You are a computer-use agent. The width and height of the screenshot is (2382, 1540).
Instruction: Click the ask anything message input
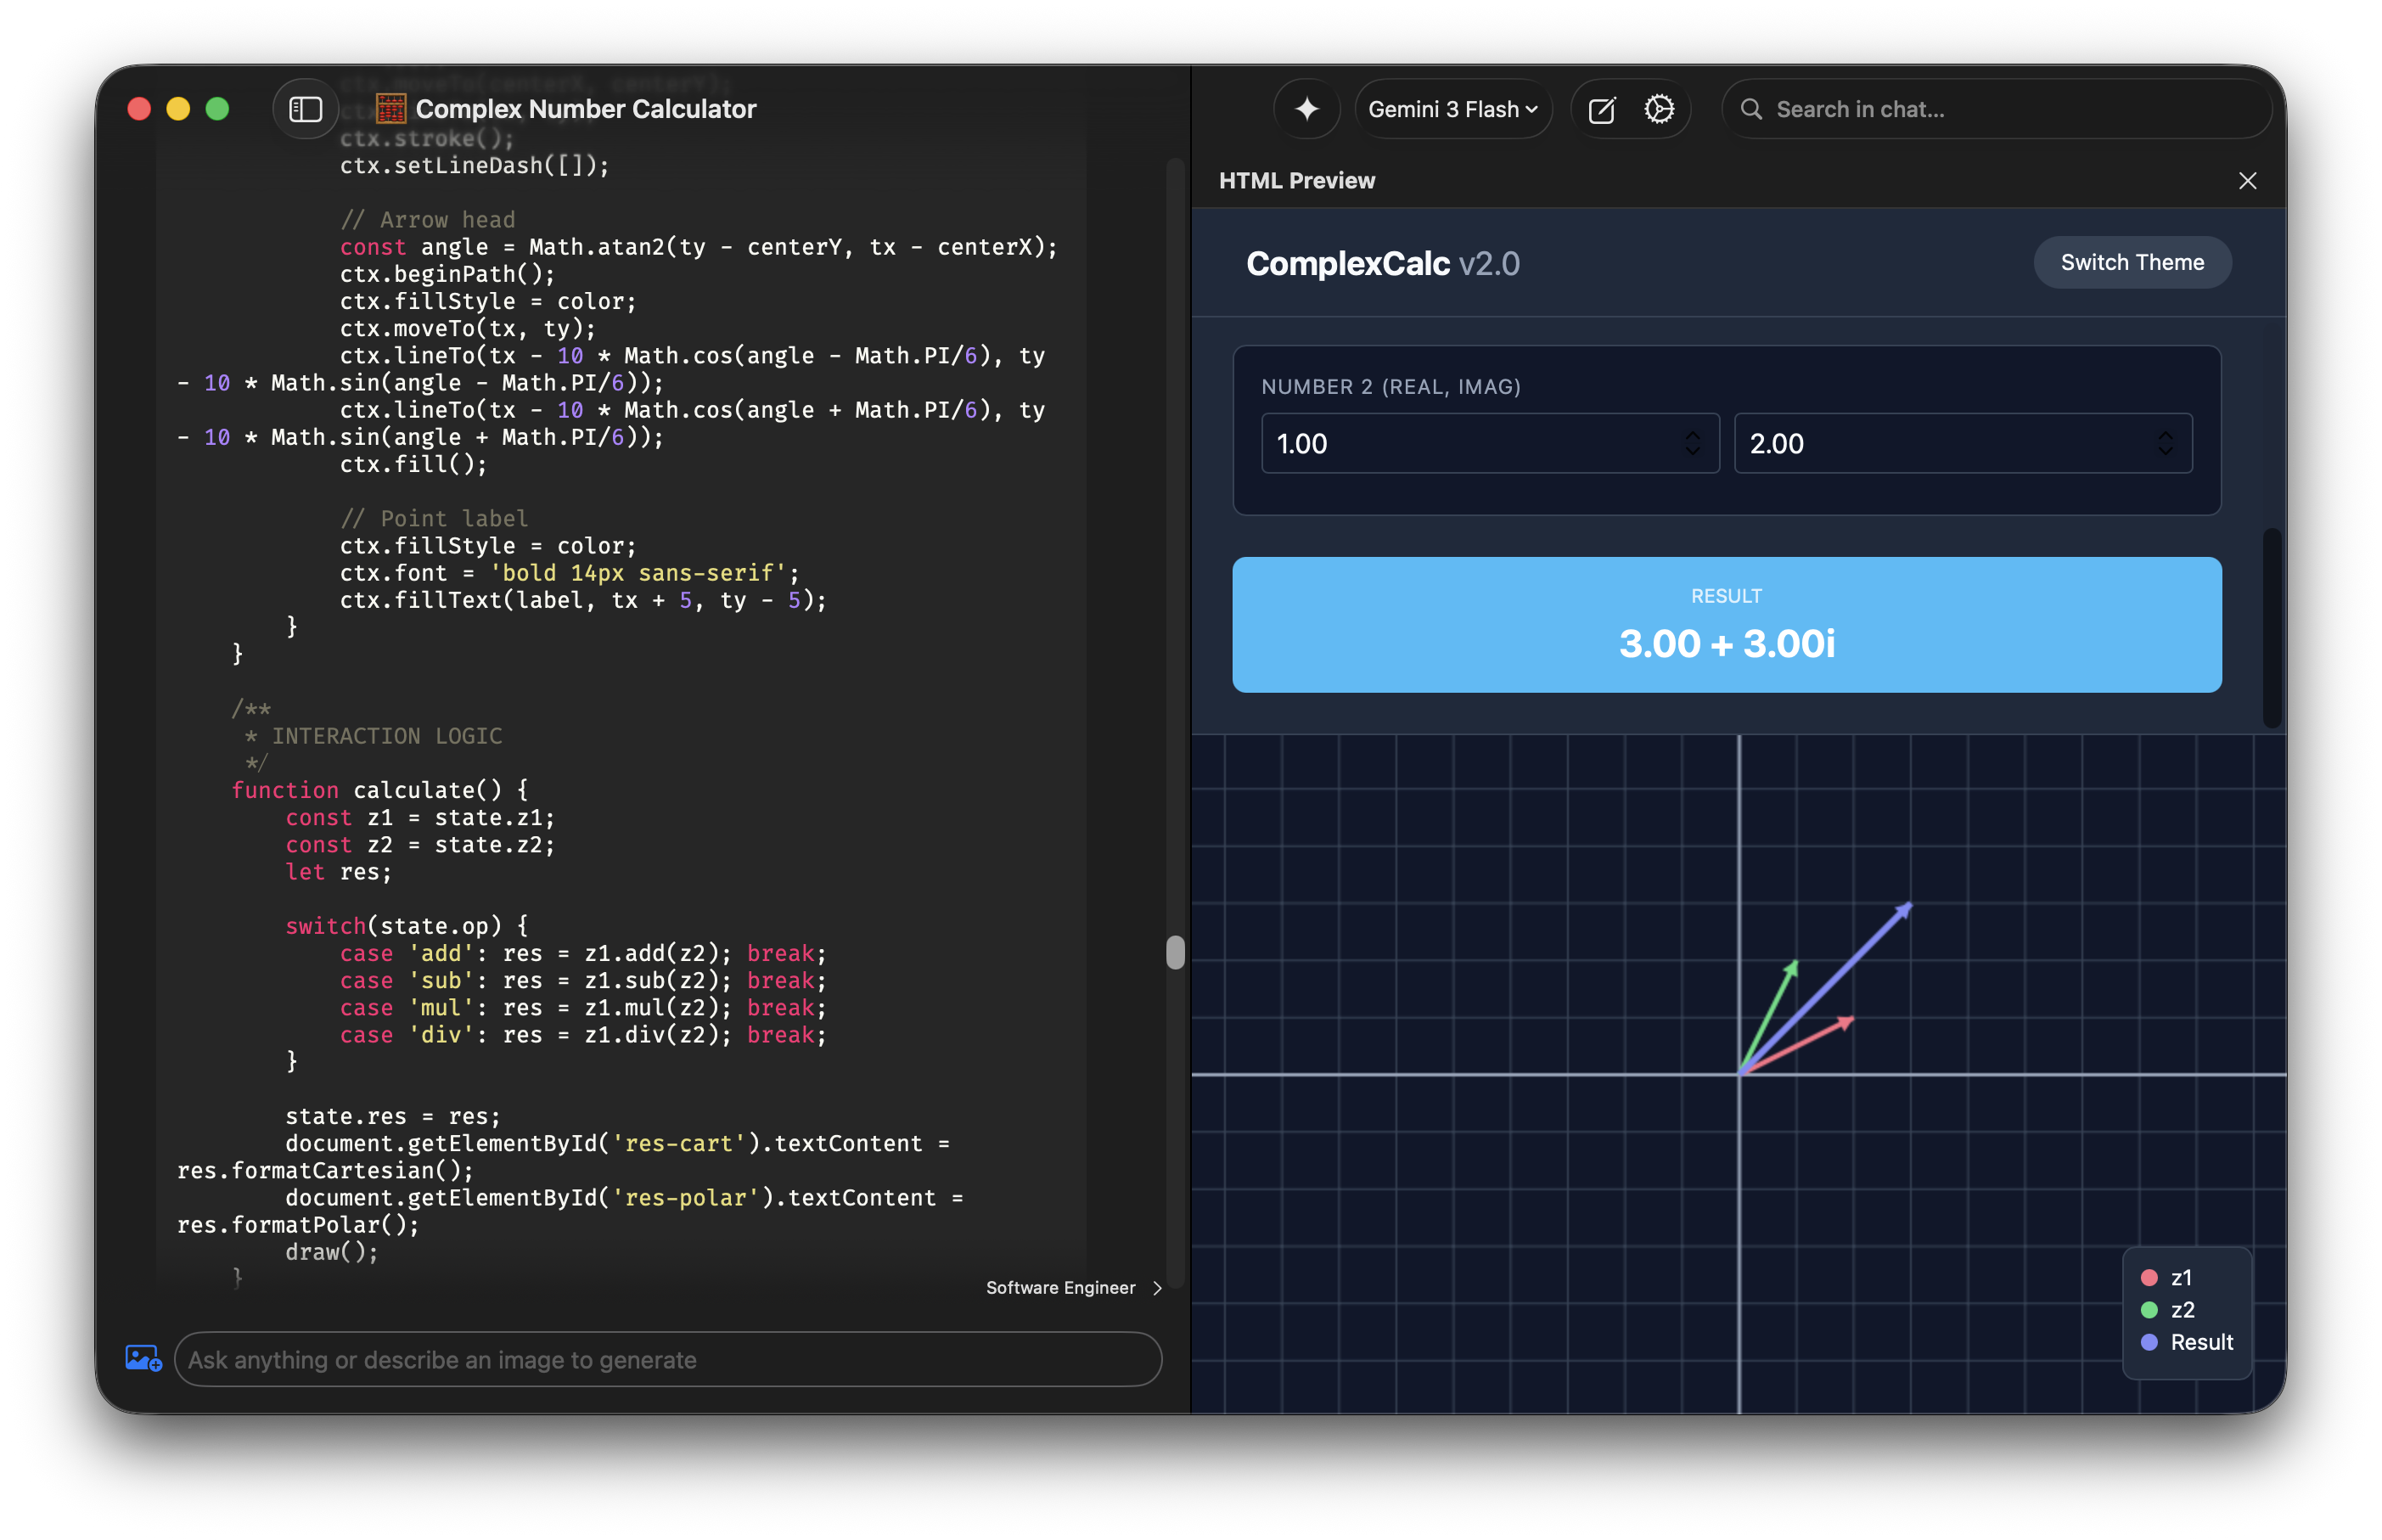(667, 1359)
